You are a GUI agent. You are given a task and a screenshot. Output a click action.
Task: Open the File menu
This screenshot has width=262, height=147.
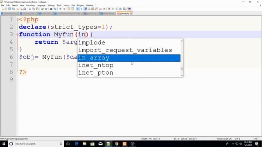(x=2, y=5)
